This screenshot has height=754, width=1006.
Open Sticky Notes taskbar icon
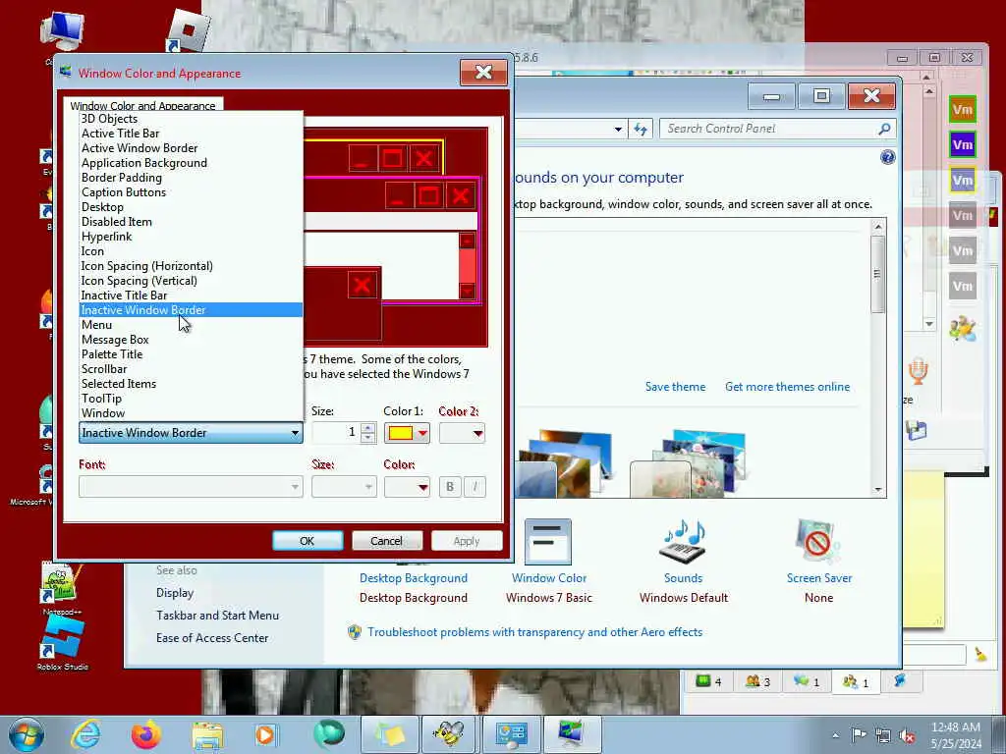(x=390, y=734)
